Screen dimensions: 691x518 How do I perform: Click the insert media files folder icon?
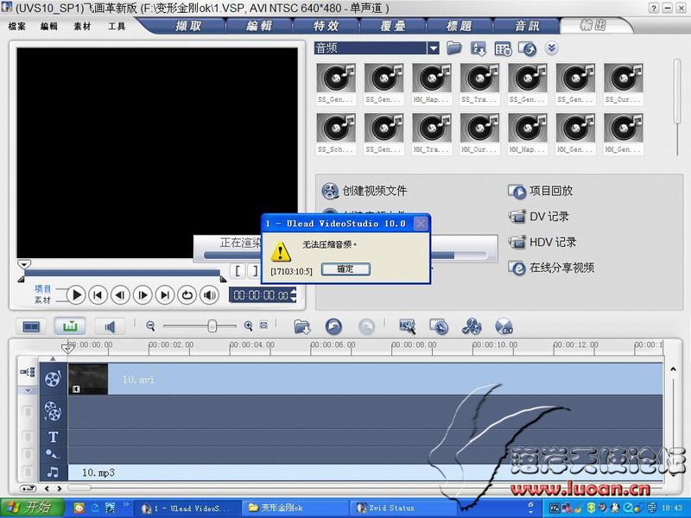pos(302,327)
